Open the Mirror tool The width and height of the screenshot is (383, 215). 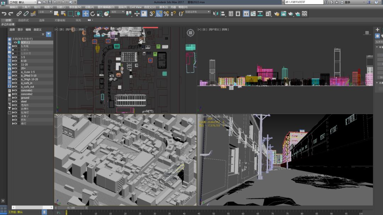pos(215,14)
